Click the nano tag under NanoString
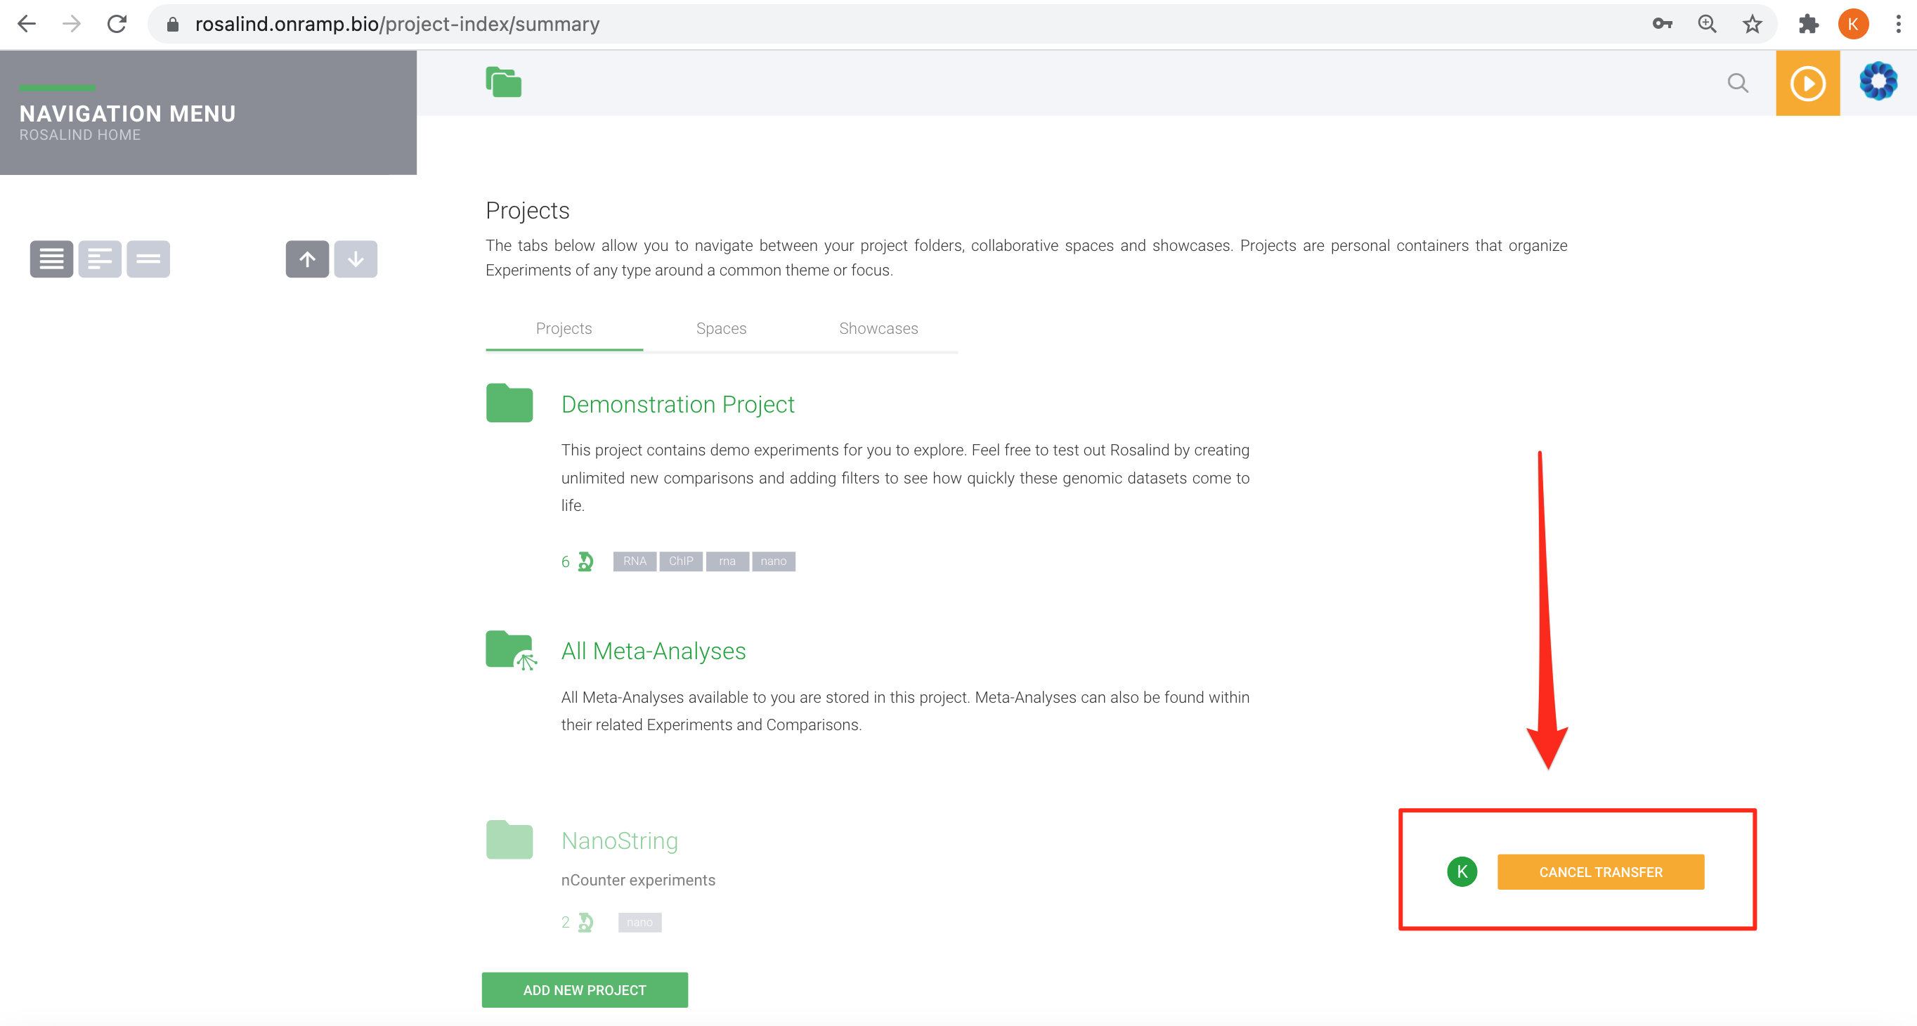The width and height of the screenshot is (1917, 1026). click(640, 923)
